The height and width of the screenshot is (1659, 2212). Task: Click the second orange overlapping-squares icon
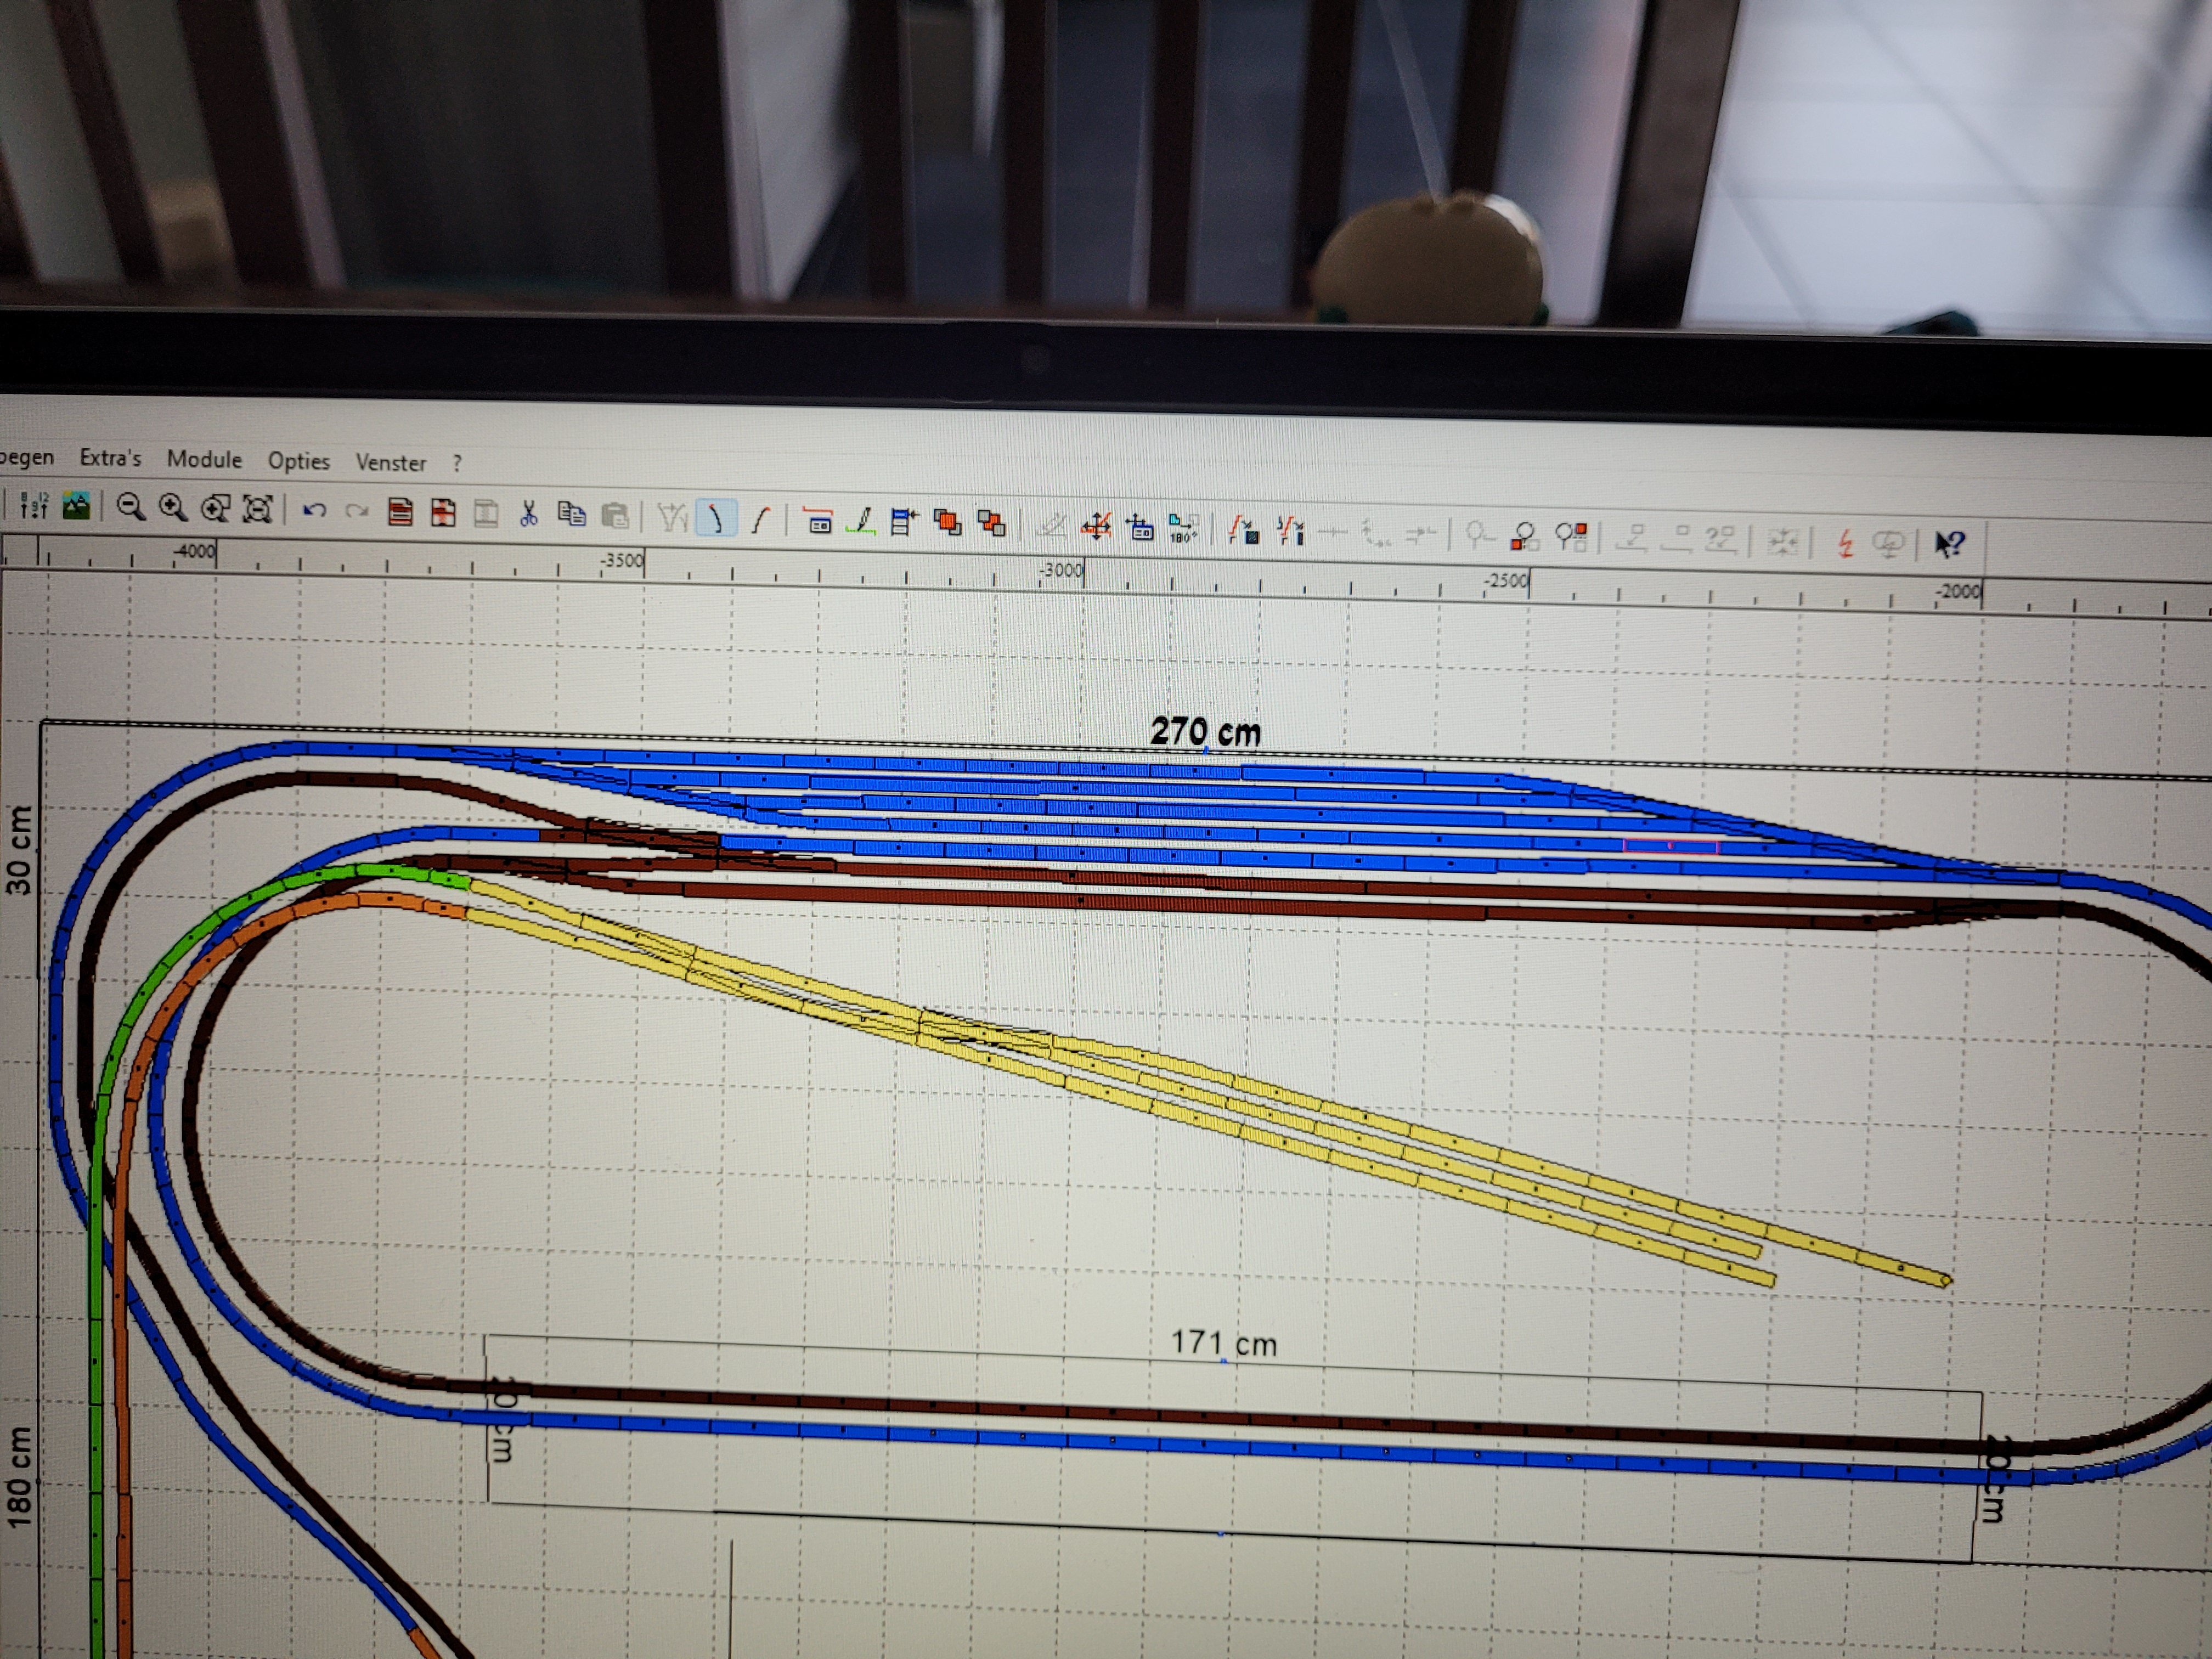coord(991,524)
